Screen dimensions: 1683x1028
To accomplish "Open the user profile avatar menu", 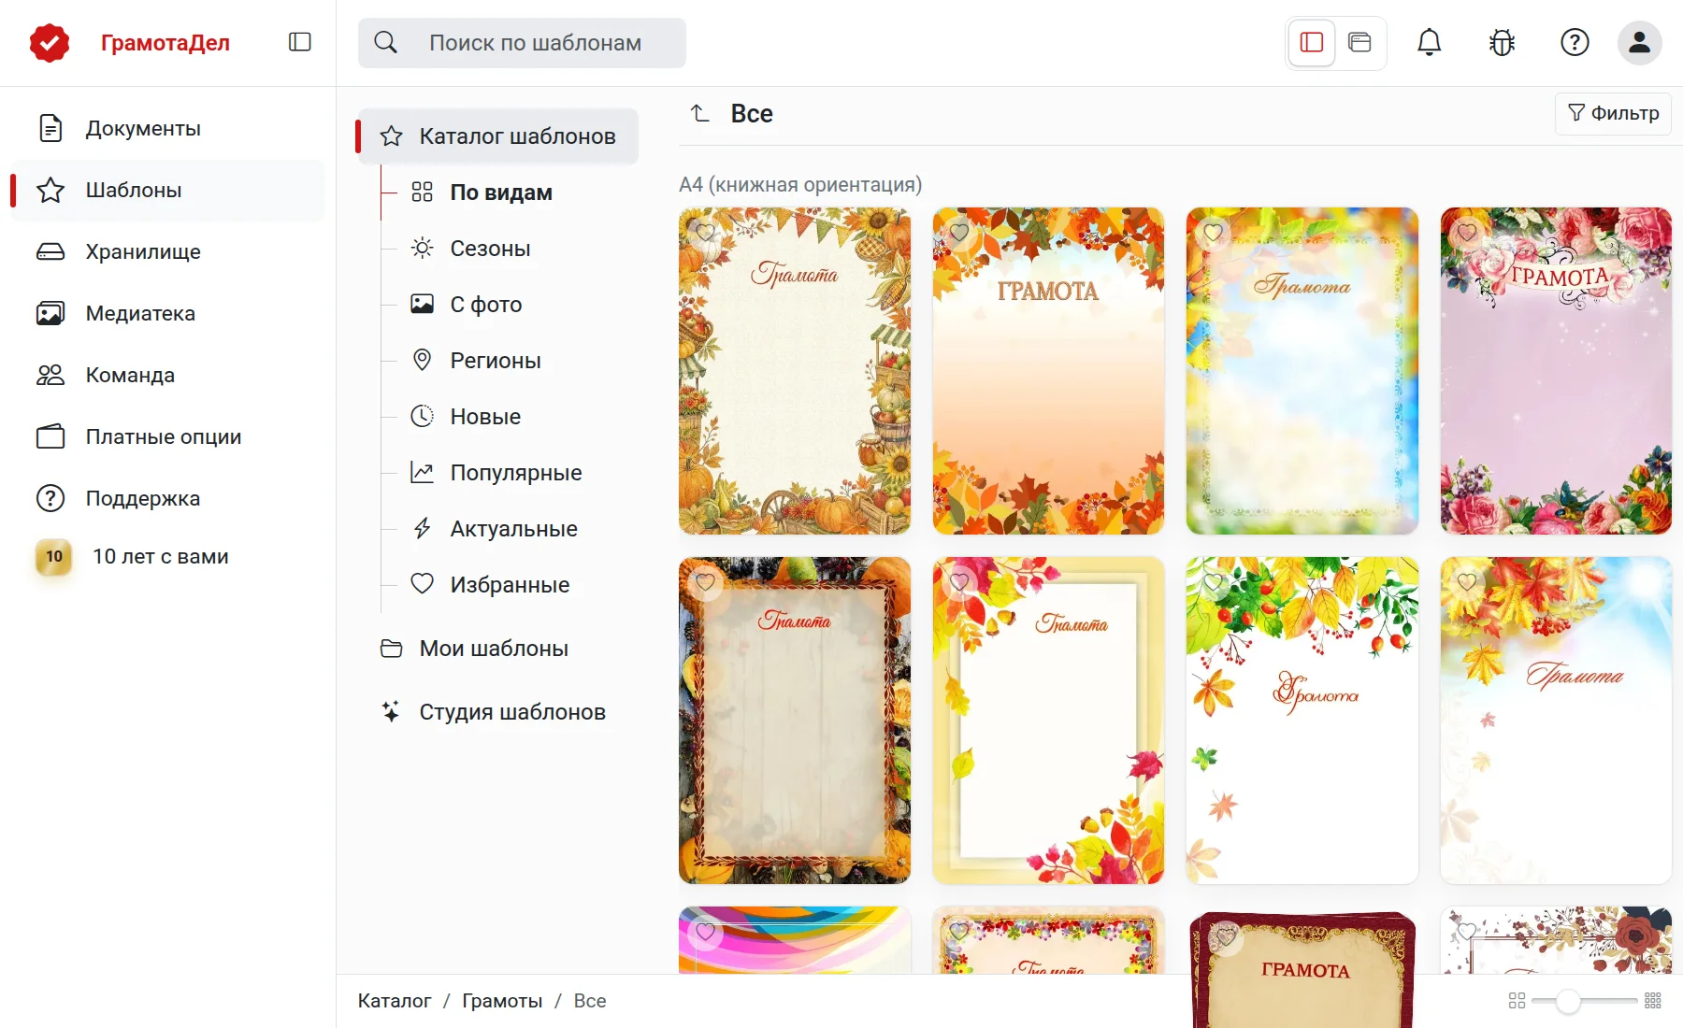I will 1639,43.
